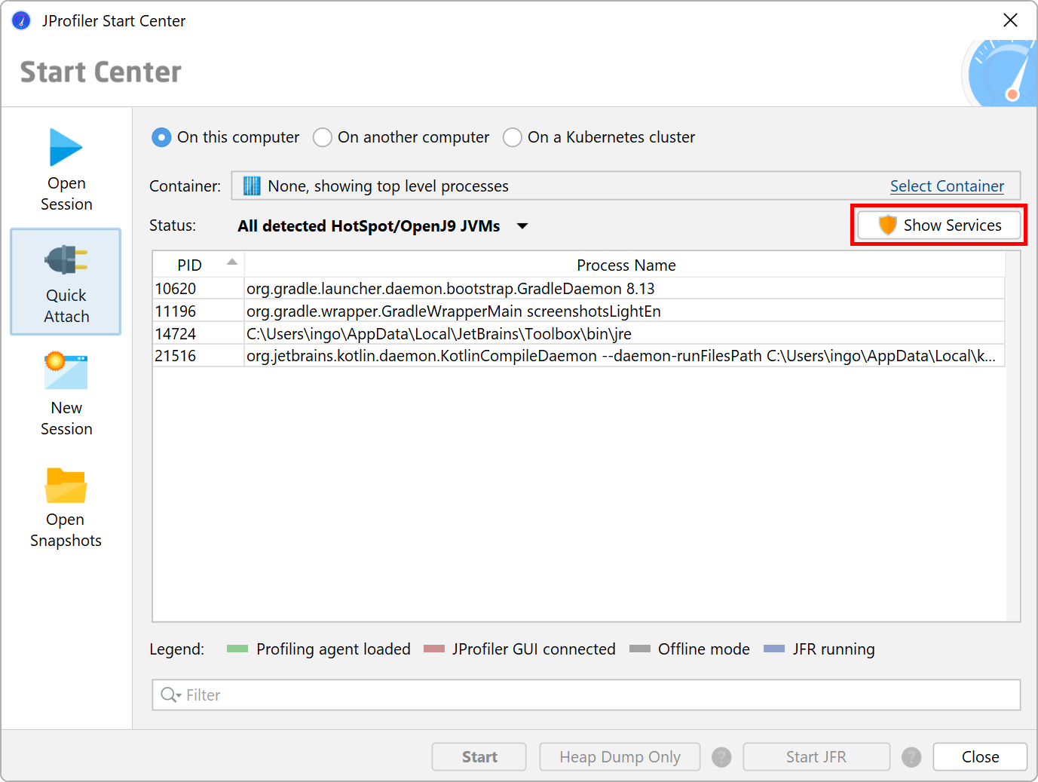Click the Heap Dump Only button
The width and height of the screenshot is (1038, 782).
click(x=620, y=757)
